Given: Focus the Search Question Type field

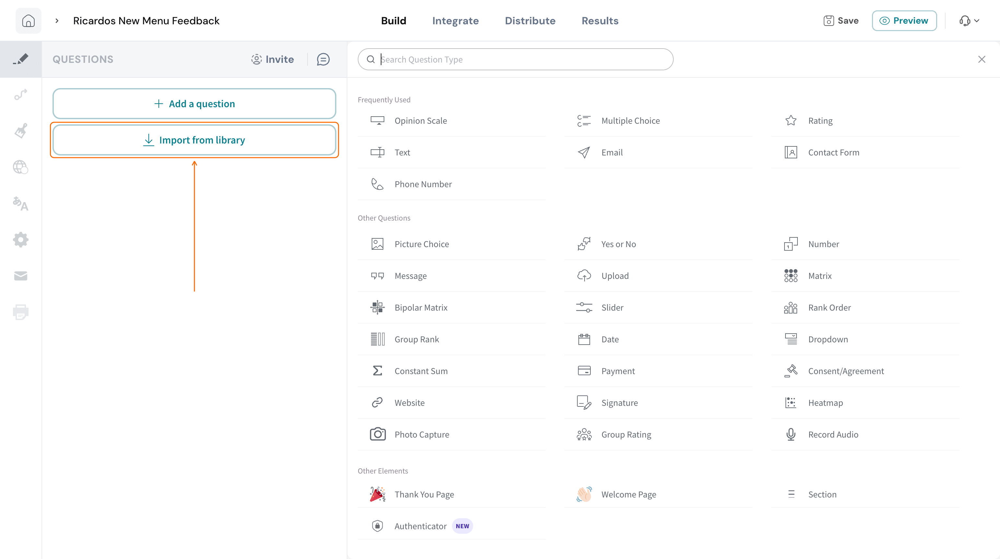Looking at the screenshot, I should (x=515, y=59).
